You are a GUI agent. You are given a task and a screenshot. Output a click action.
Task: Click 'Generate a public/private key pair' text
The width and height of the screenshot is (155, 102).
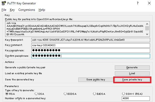point(25,67)
